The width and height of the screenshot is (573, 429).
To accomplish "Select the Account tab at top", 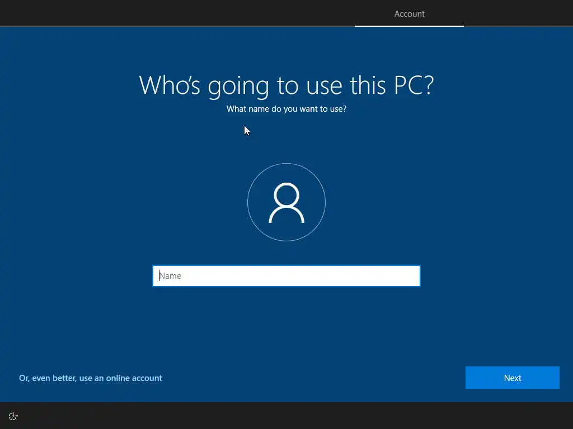I will click(409, 14).
